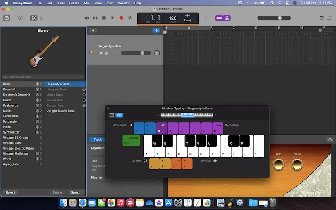
Task: Expand the Bass category chevron
Action: coord(41,84)
